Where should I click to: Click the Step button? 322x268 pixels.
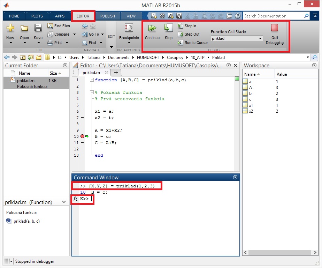tap(169, 32)
